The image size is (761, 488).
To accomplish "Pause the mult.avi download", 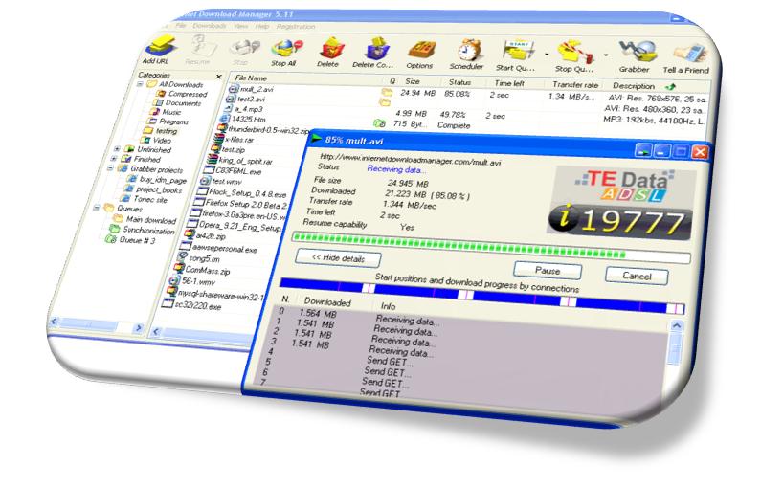I will click(548, 270).
